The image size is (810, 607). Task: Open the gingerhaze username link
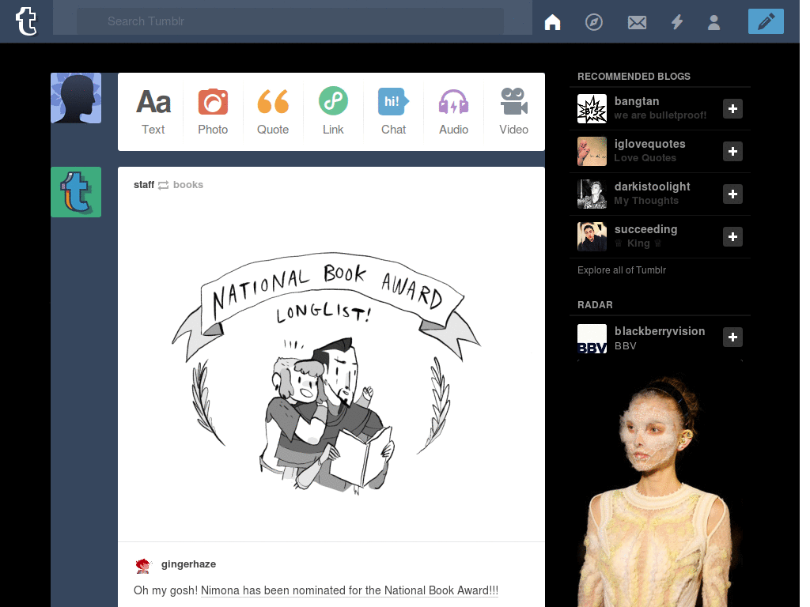188,564
